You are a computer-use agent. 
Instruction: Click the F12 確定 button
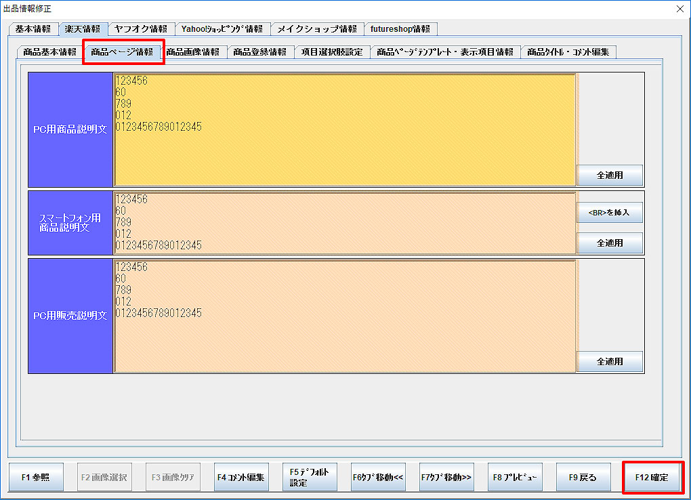point(652,477)
